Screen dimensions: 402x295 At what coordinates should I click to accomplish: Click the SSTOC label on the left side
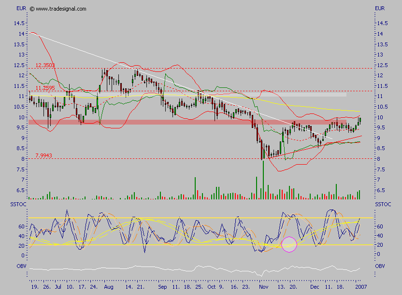(18, 204)
